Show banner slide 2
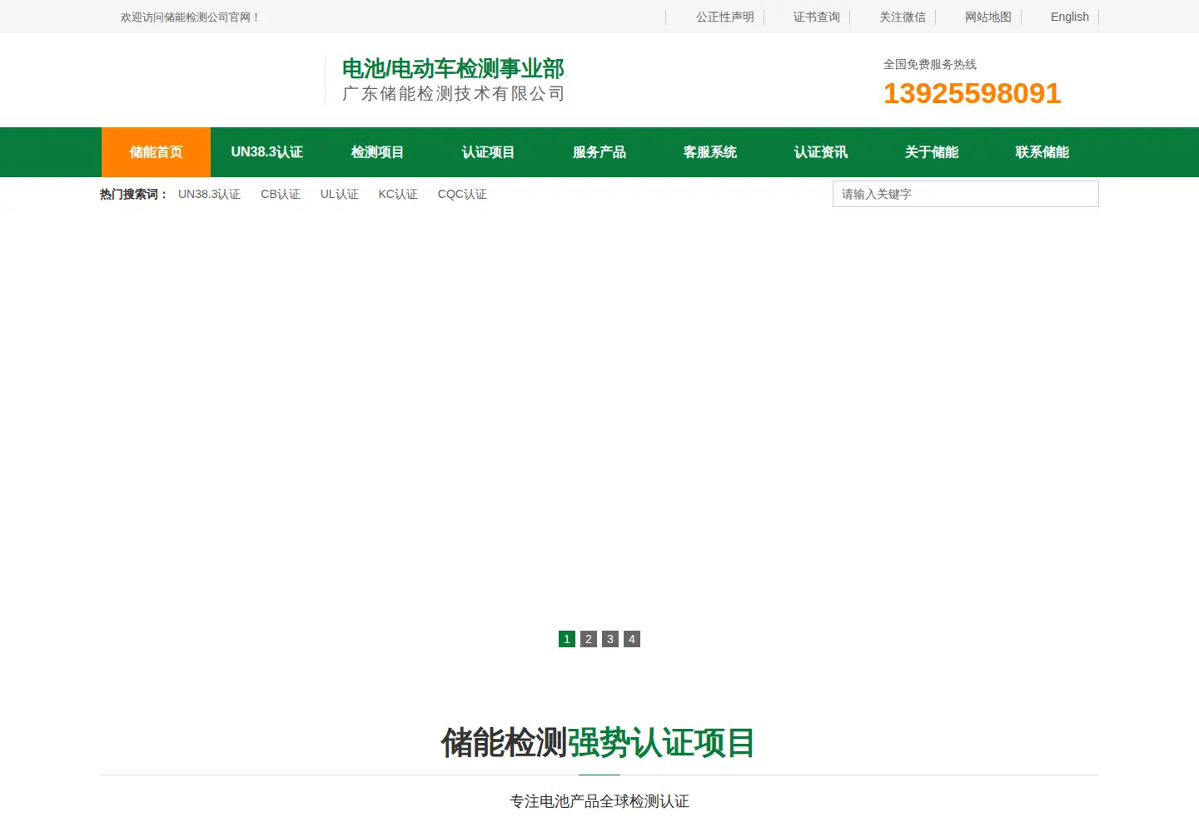The image size is (1199, 832). pyautogui.click(x=589, y=639)
